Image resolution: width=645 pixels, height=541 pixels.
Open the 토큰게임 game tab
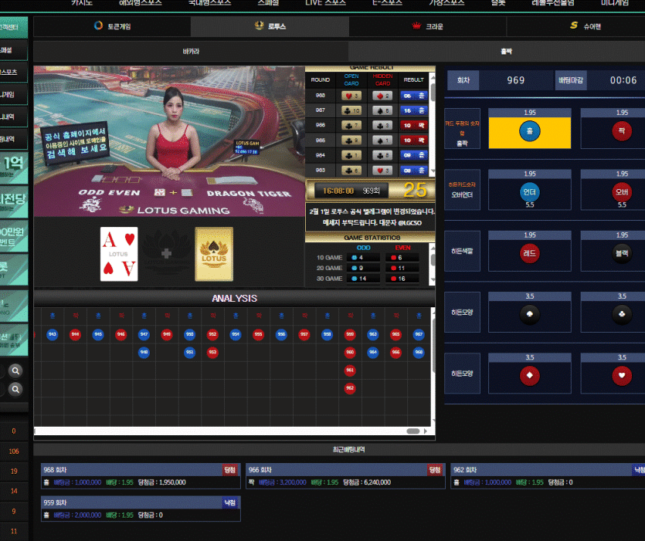113,25
